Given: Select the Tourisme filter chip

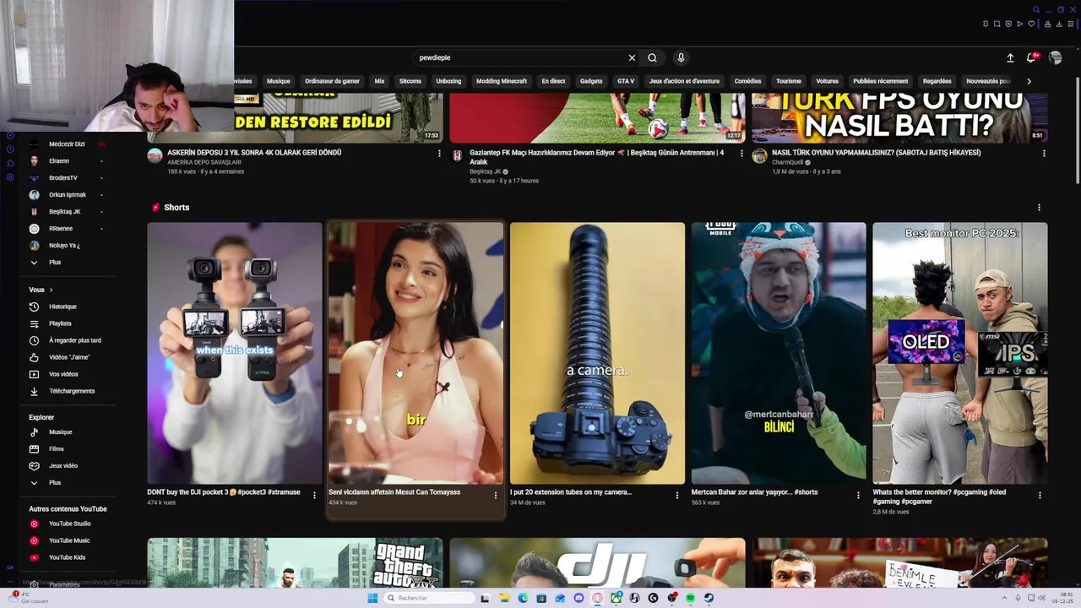Looking at the screenshot, I should coord(789,81).
